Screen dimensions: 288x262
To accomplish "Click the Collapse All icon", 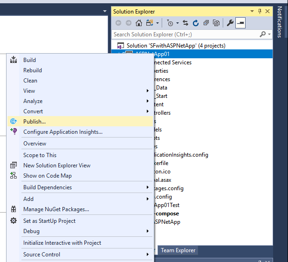I will pos(206,23).
